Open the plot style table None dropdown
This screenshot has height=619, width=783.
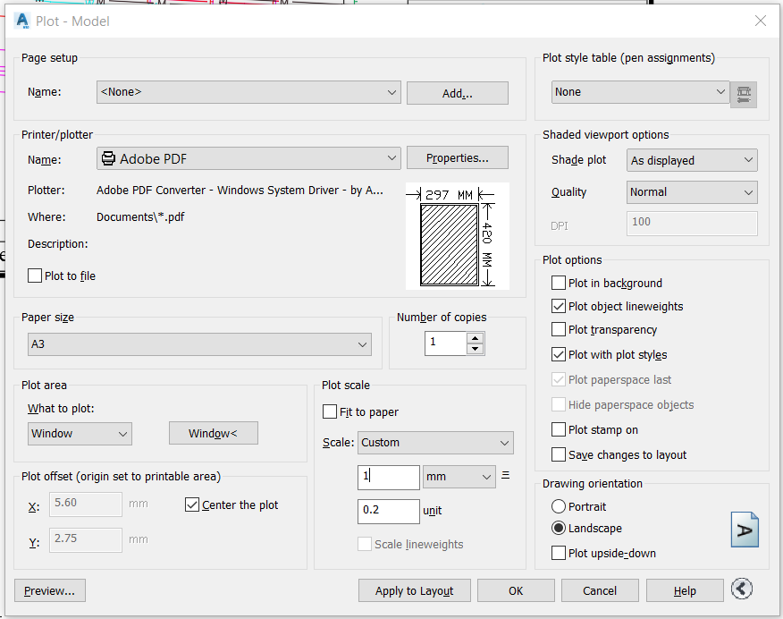(640, 92)
